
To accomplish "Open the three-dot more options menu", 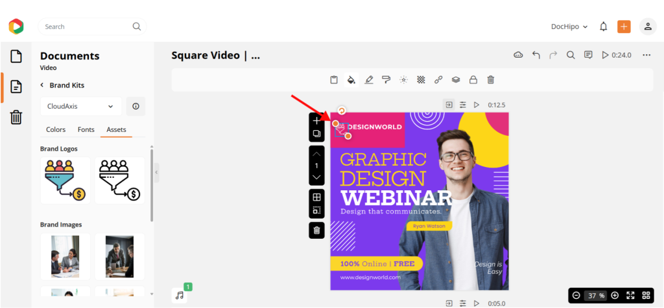I will [646, 55].
